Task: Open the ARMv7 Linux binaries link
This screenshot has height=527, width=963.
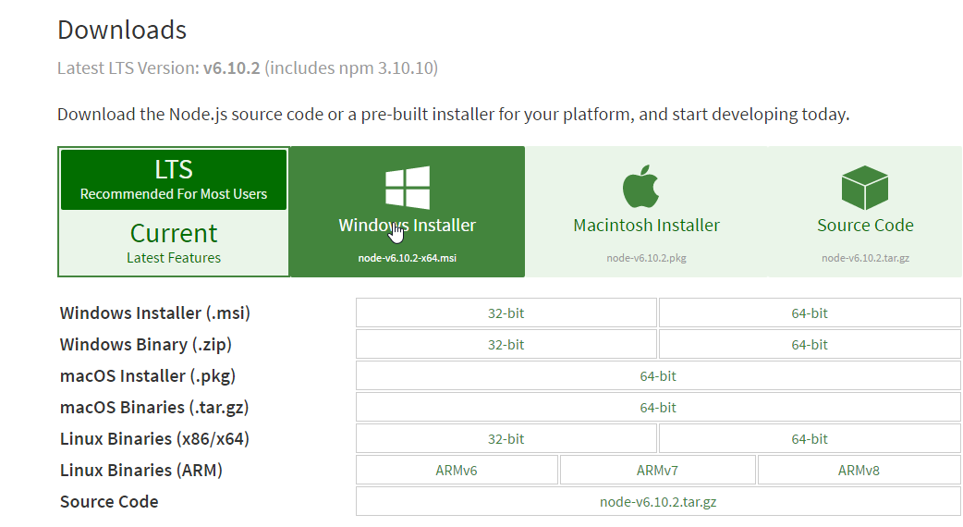Action: click(657, 470)
